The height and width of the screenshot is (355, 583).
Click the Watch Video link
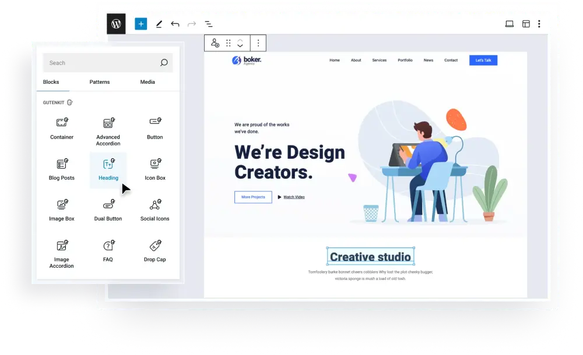pyautogui.click(x=291, y=197)
